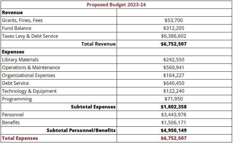Click the Proposed Budget 2023-24 title
233x143 pixels.
(x=116, y=5)
